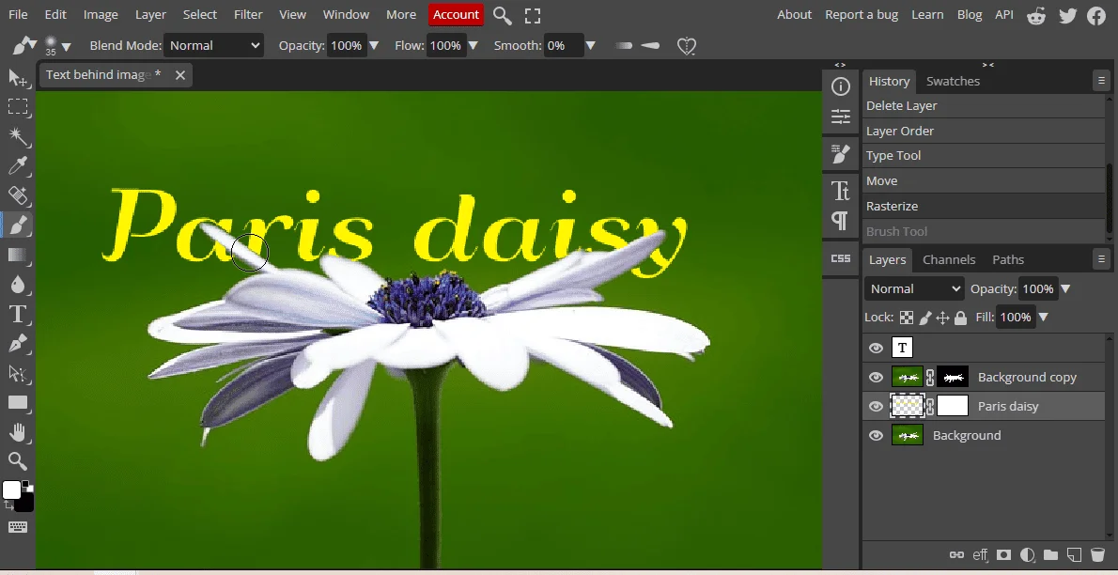Open the Blend Mode dropdown
This screenshot has width=1118, height=575.
(x=214, y=45)
